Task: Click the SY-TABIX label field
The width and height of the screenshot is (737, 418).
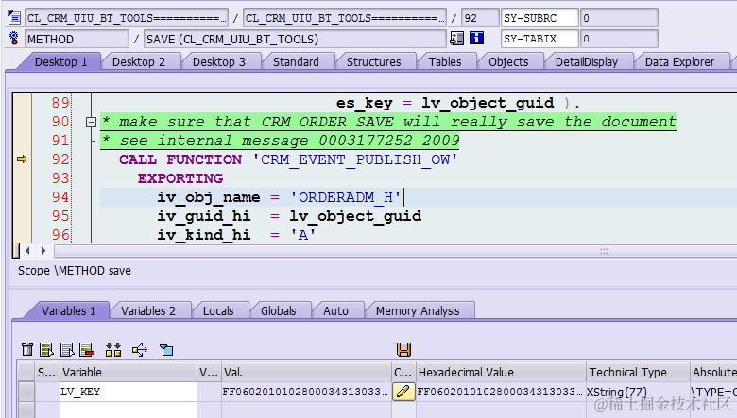Action: (540, 39)
